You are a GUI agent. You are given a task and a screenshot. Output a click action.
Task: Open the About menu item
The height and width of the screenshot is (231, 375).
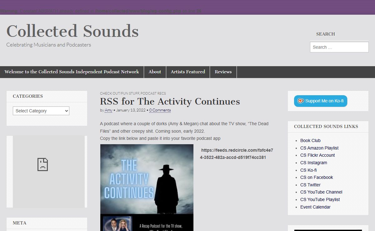coord(155,72)
